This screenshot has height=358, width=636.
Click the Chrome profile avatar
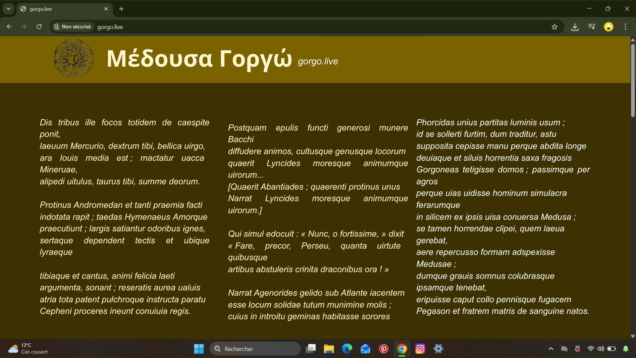609,27
